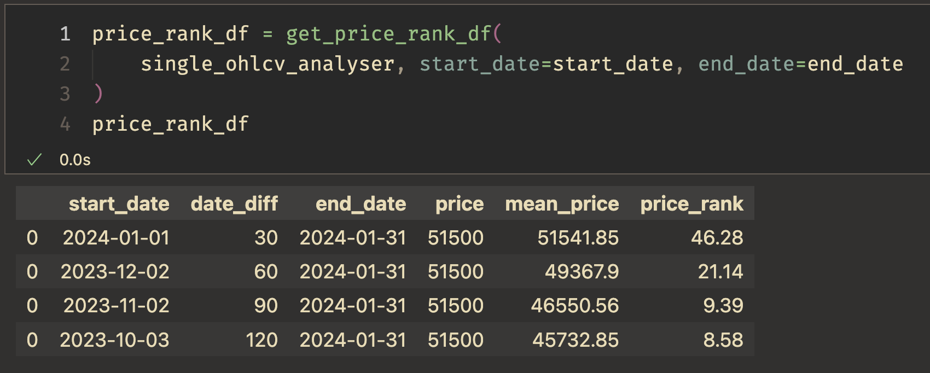
Task: Select the end_date column header
Action: click(x=361, y=204)
